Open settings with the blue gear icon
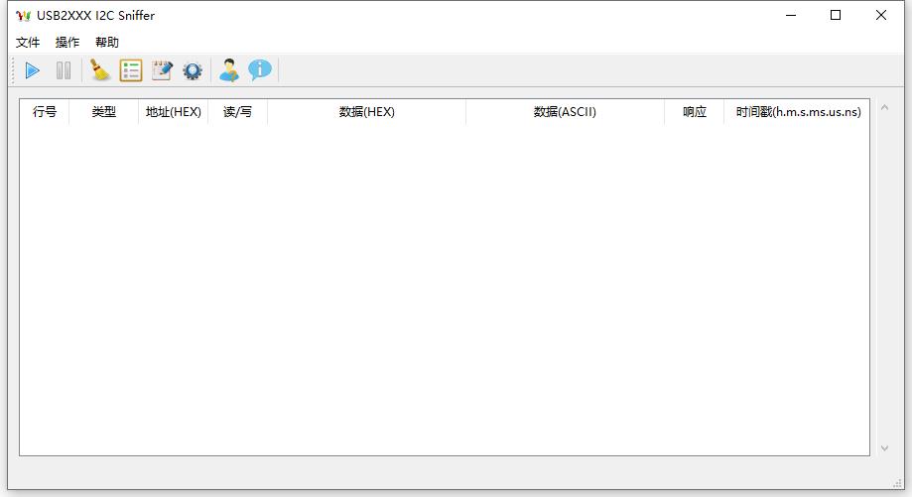 tap(193, 70)
